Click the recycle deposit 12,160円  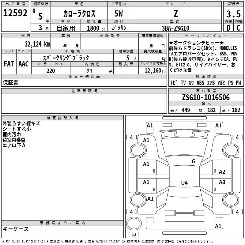tap(155, 71)
